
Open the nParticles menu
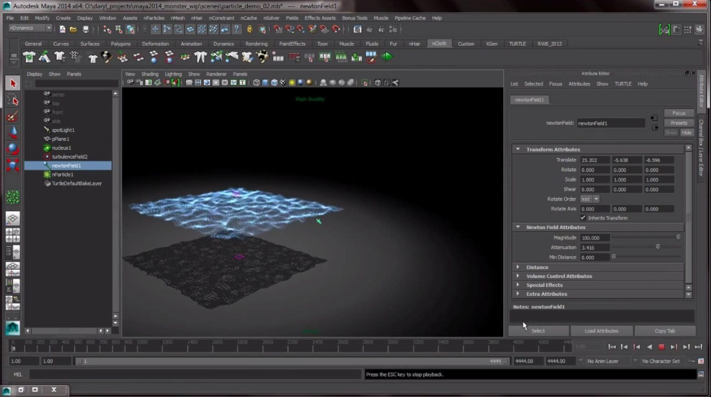[154, 18]
